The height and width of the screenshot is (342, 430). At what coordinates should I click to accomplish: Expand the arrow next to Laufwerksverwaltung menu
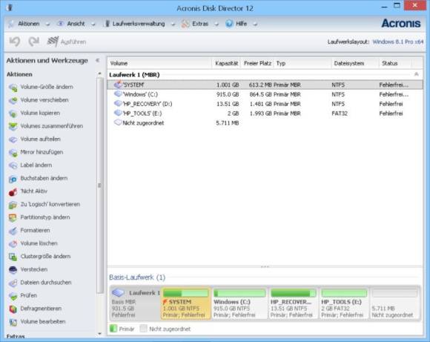pos(173,24)
